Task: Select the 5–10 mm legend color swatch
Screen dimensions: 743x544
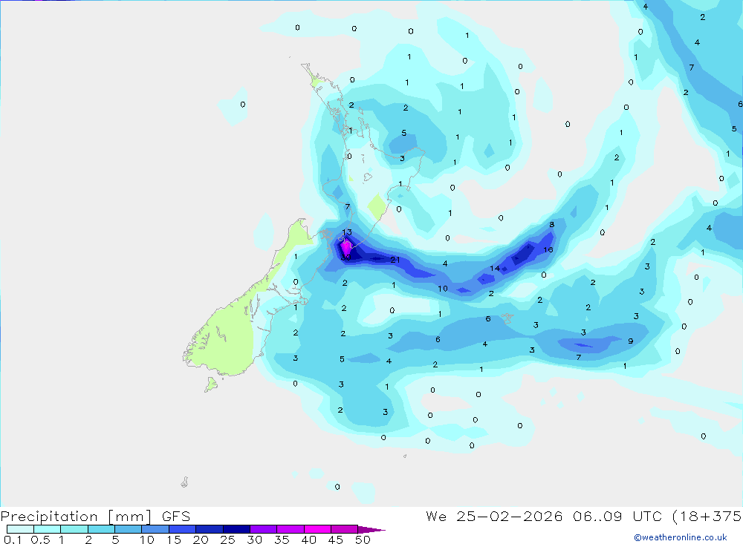Action: (129, 529)
